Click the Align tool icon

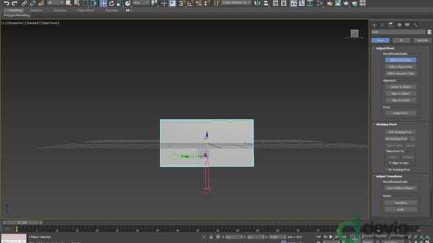tap(265, 3)
